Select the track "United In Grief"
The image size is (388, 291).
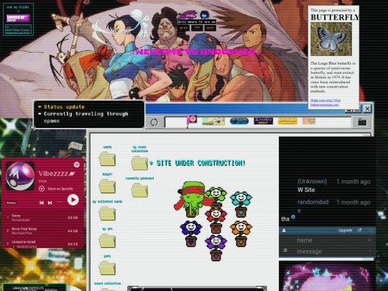coord(42,244)
